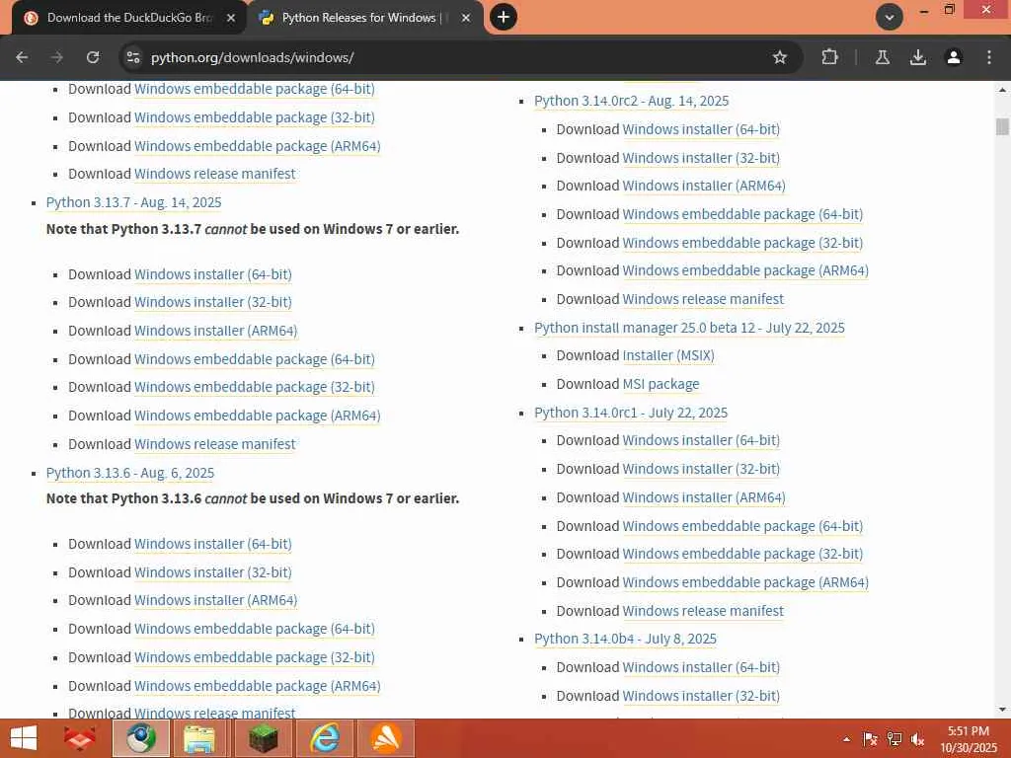1011x758 pixels.
Task: Download 3.14.0b4 Windows installer (64-bit)
Action: pos(701,667)
